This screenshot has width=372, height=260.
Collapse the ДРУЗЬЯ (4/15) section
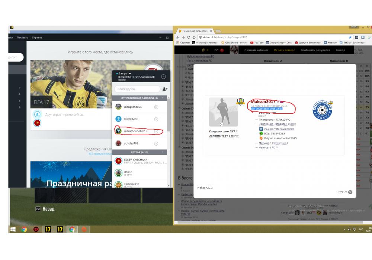click(163, 152)
